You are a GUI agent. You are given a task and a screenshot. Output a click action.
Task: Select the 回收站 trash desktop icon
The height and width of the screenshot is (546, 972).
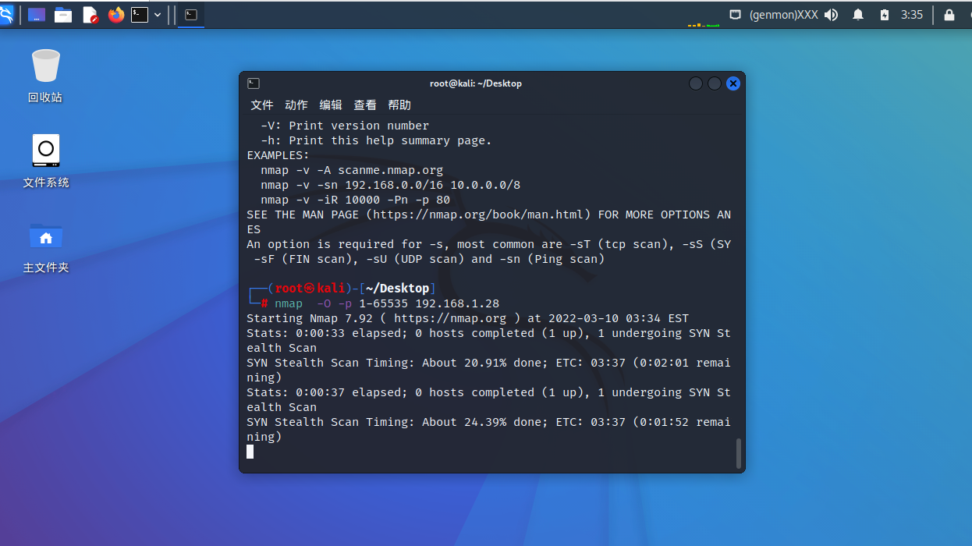45,76
